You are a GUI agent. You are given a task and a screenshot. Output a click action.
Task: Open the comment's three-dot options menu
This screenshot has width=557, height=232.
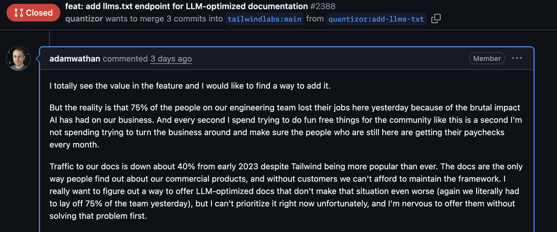[517, 58]
